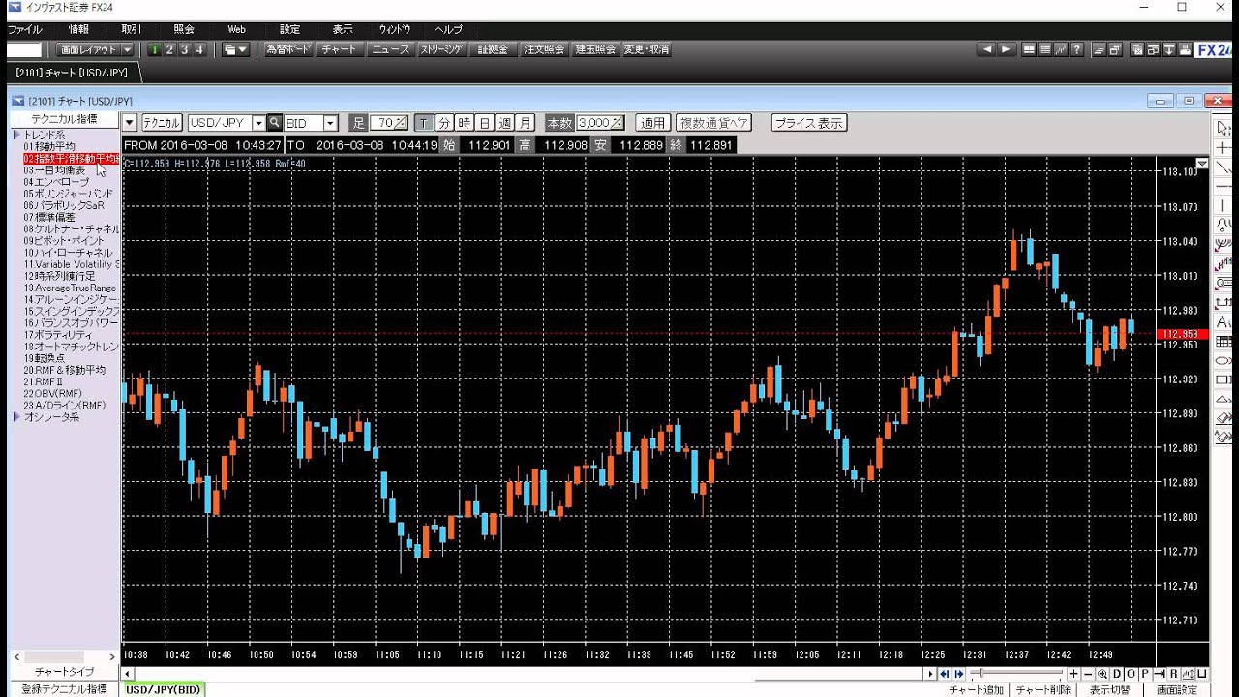Click the split-panel layout toolbar icon
1239x697 pixels.
(1029, 49)
